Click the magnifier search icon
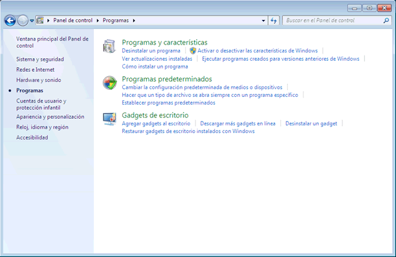This screenshot has height=257, width=396. pyautogui.click(x=386, y=21)
